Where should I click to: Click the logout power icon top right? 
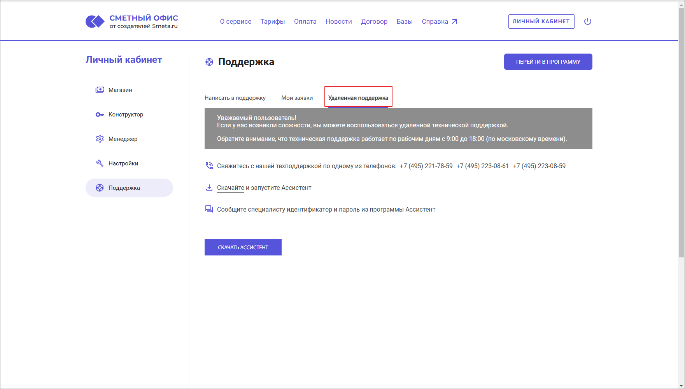tap(588, 21)
